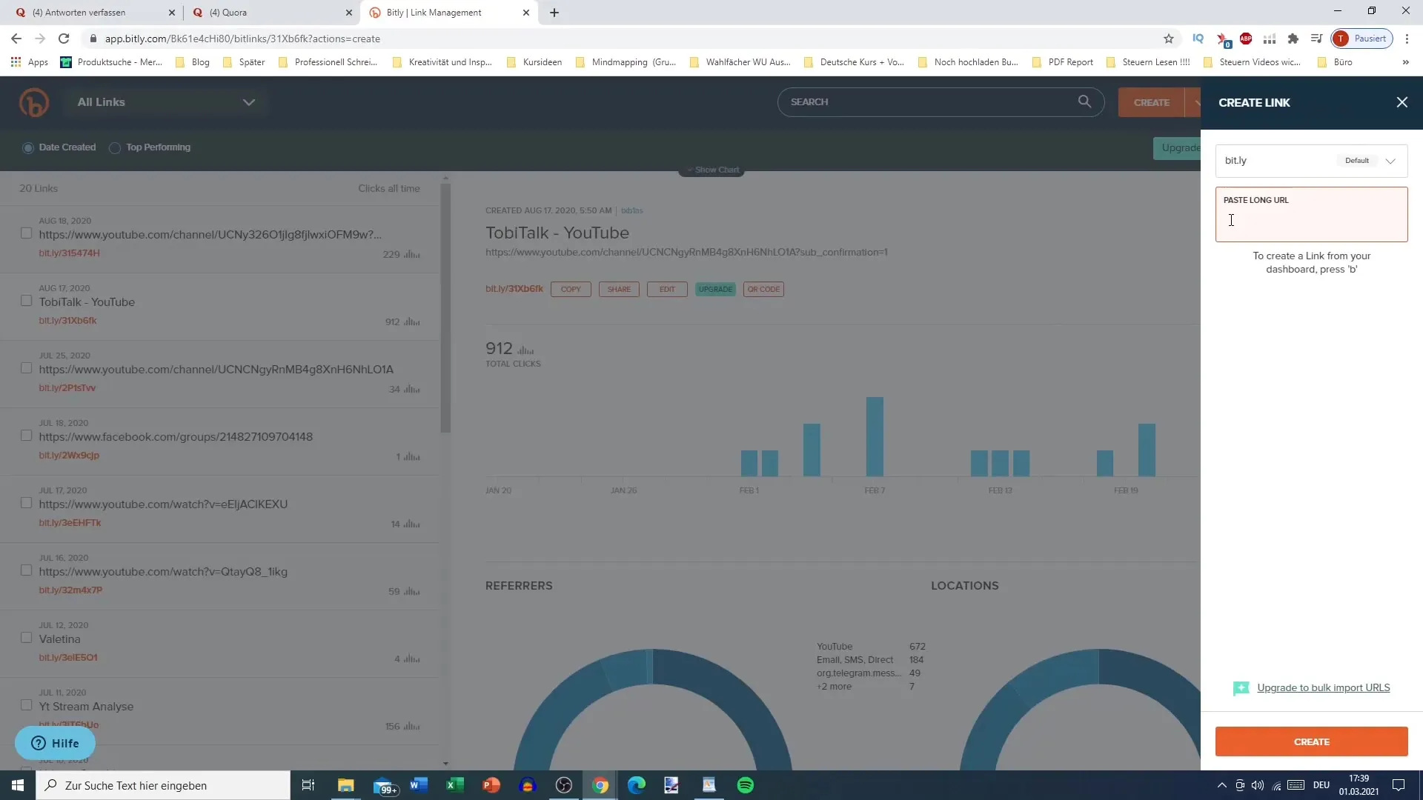The height and width of the screenshot is (800, 1423).
Task: Check the TobiTalk YouTube link checkbox
Action: [x=27, y=300]
